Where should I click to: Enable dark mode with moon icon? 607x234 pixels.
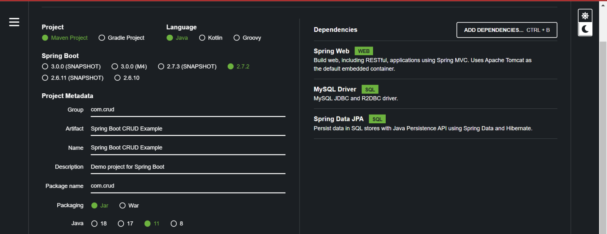585,29
